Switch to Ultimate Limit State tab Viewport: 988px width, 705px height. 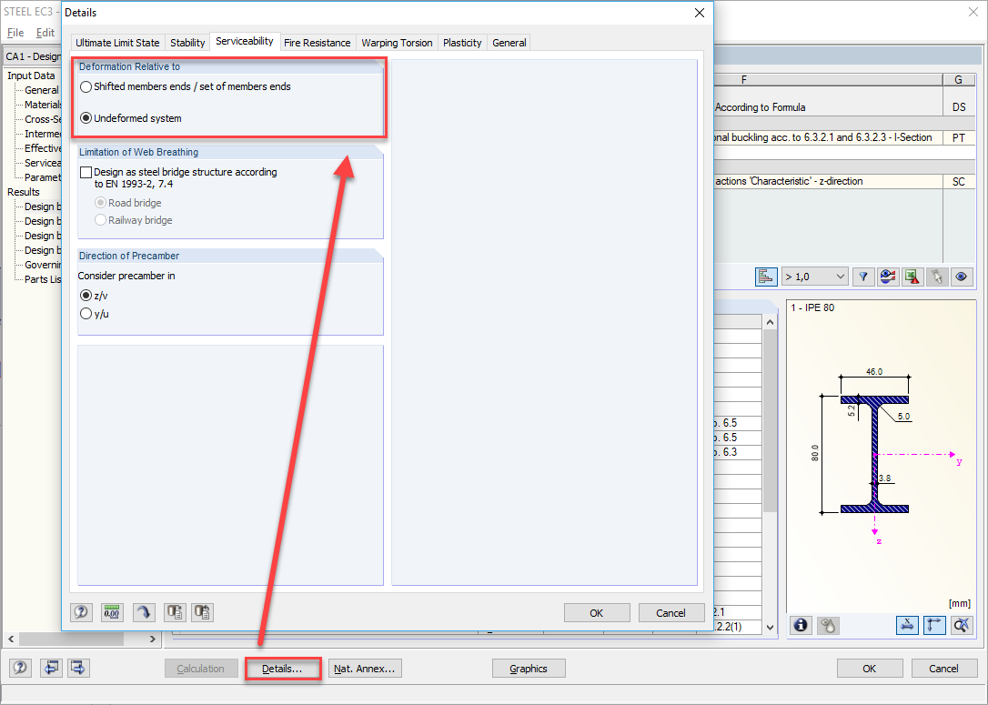pyautogui.click(x=118, y=43)
